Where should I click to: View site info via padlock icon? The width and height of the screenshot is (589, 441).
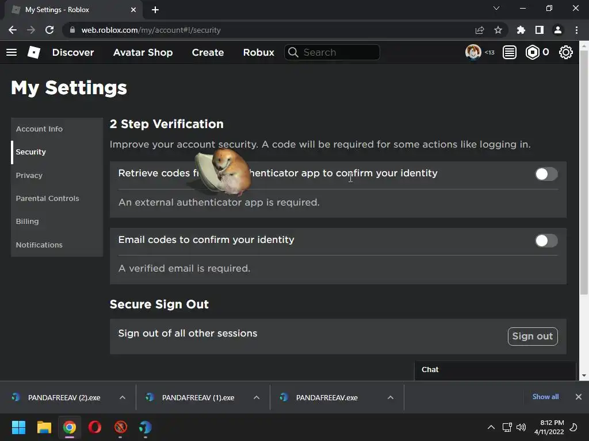click(x=72, y=30)
